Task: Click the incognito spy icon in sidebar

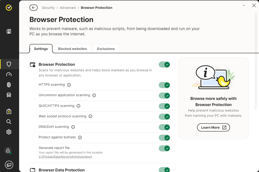Action: coord(9,95)
